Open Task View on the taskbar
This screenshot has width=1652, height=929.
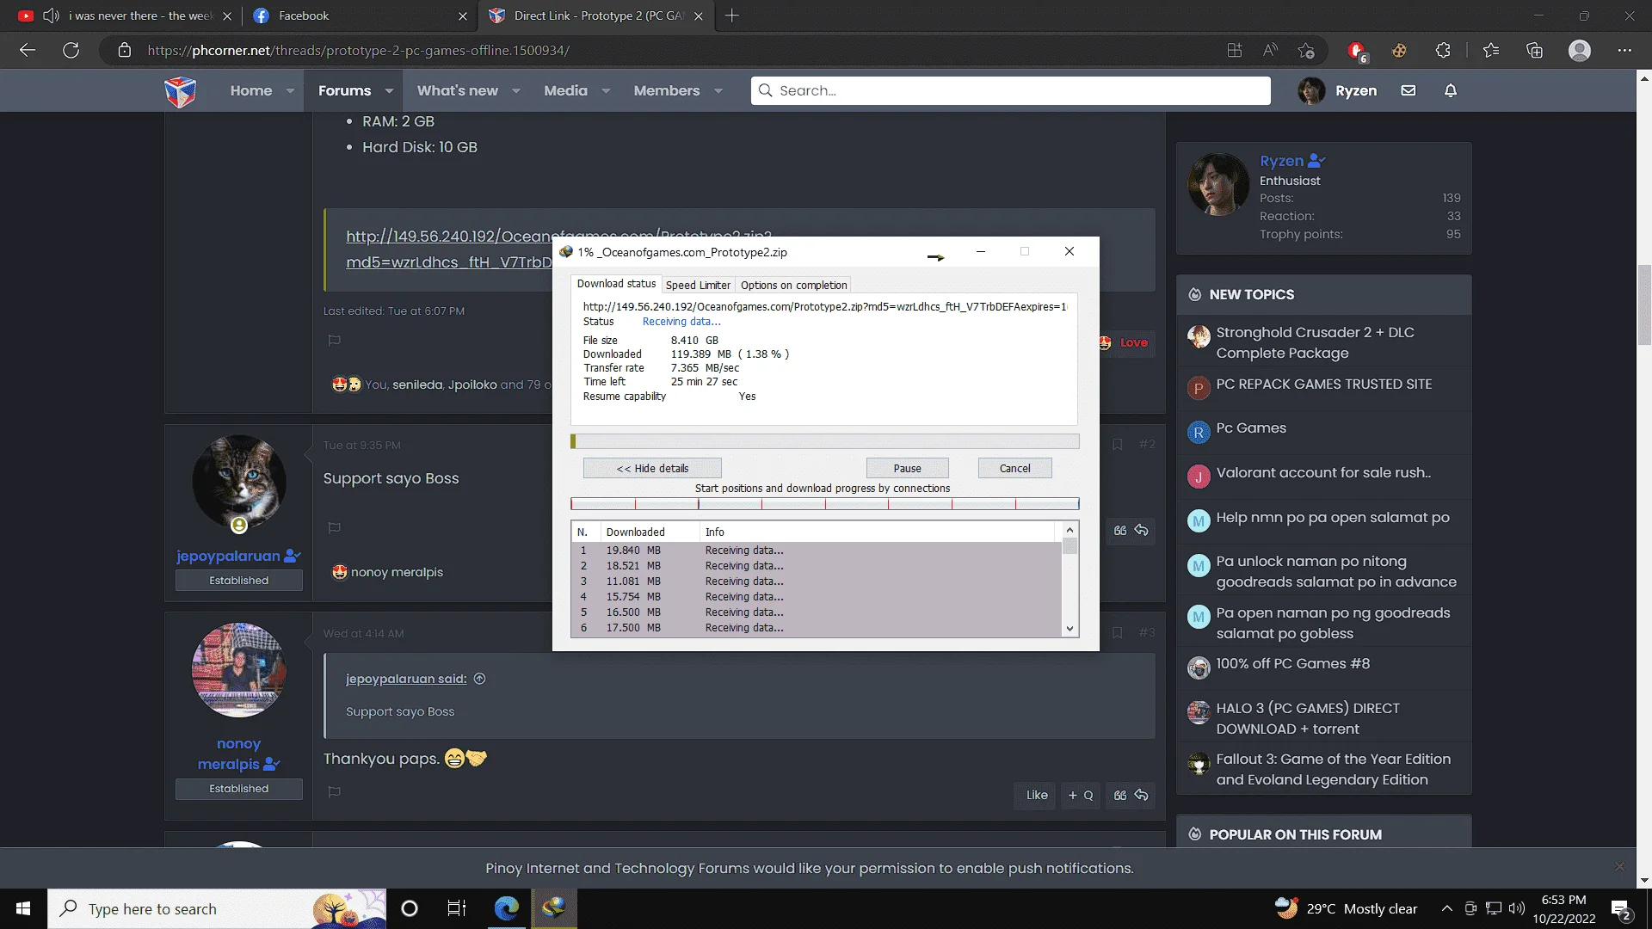coord(456,908)
